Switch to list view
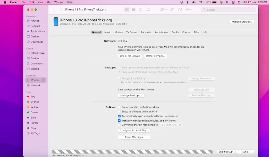 134,10
